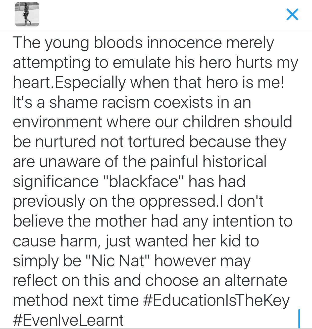The width and height of the screenshot is (312, 329).
Task: Click the first line starting "The young bloods"
Action: point(143,43)
